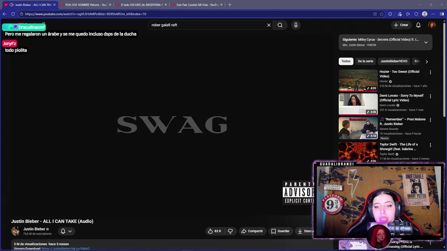Share the video with Compartir button
Screen dimensions: 447x251
[x=252, y=231]
